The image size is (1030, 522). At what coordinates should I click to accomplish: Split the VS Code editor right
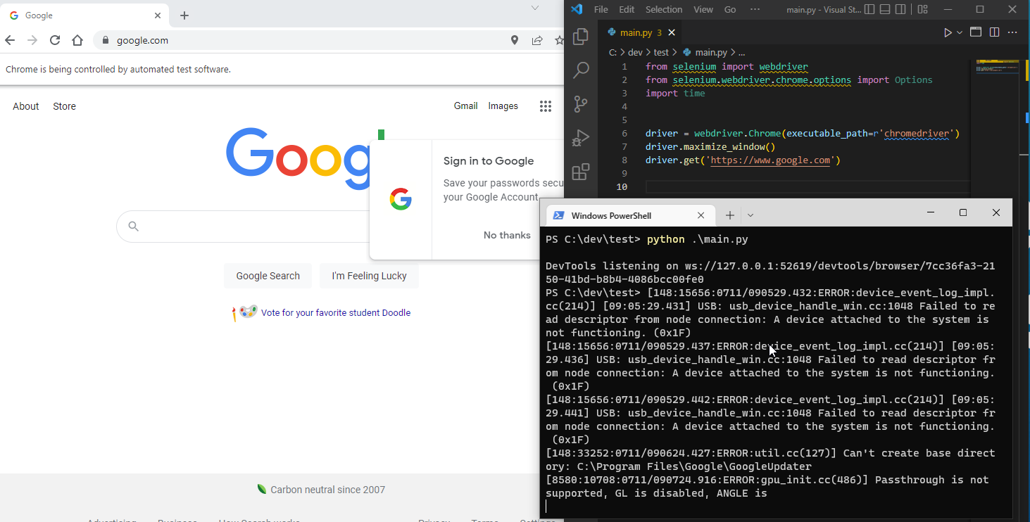pos(994,32)
